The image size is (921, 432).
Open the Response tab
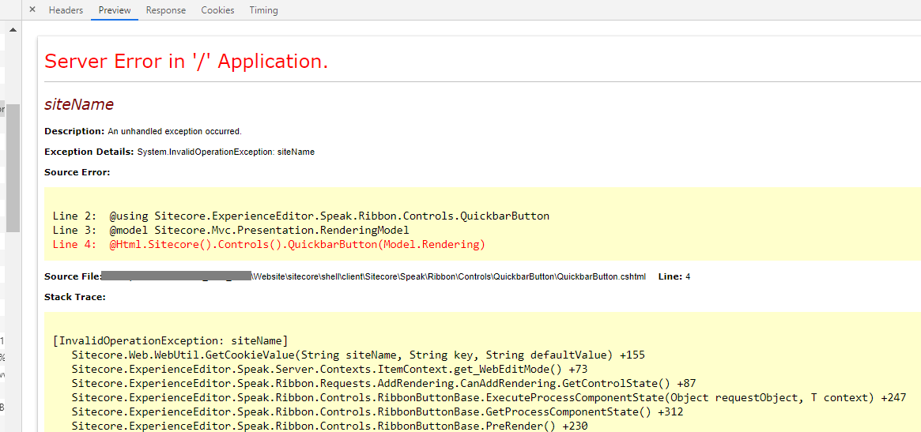(166, 10)
